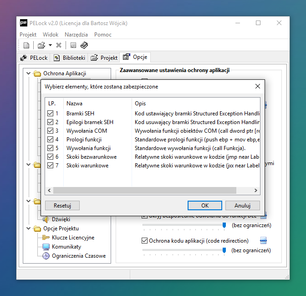Select Ograniczenia Czasowe tree item

click(79, 256)
